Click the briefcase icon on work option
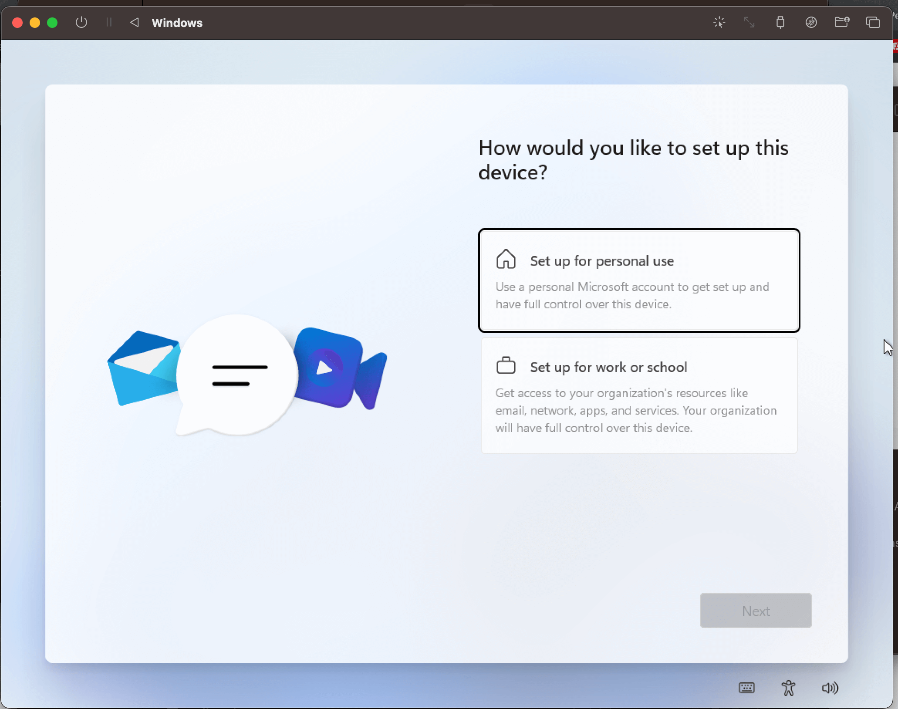 tap(506, 366)
